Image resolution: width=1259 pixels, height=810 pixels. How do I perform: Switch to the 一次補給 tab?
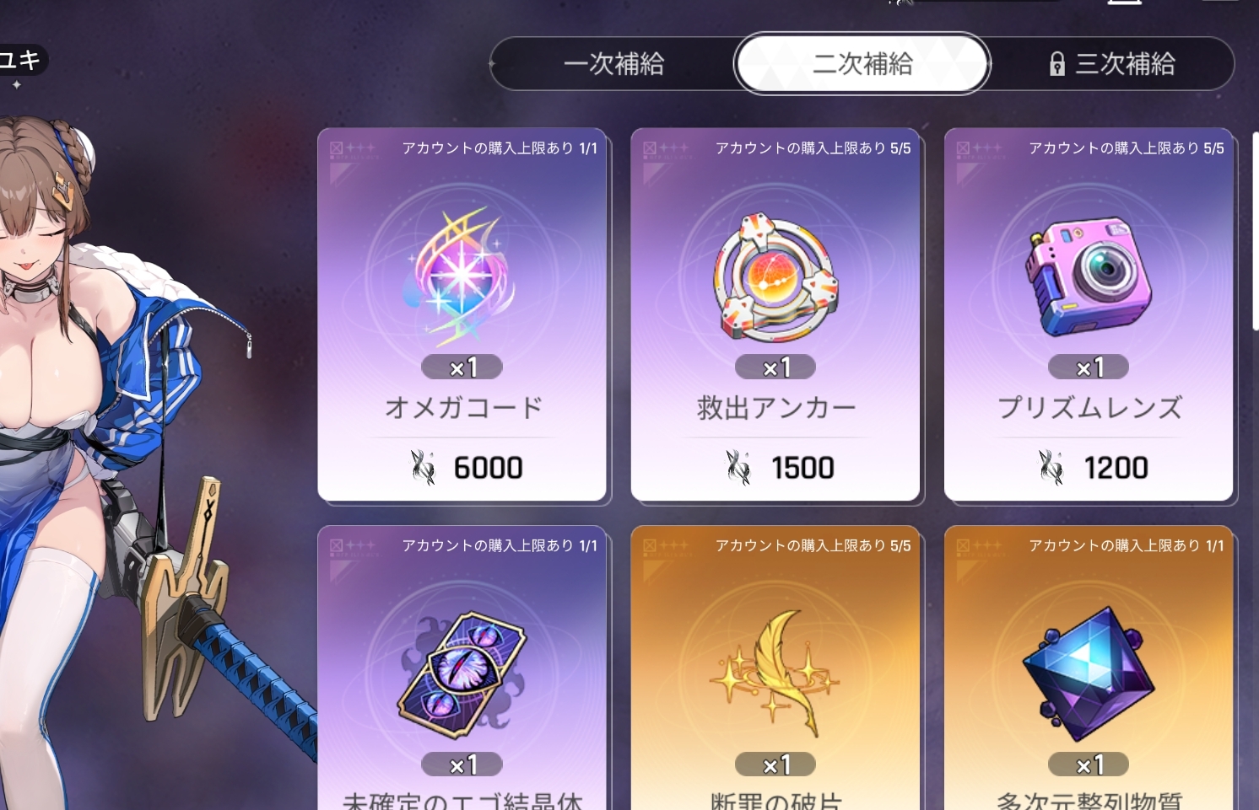(x=613, y=64)
